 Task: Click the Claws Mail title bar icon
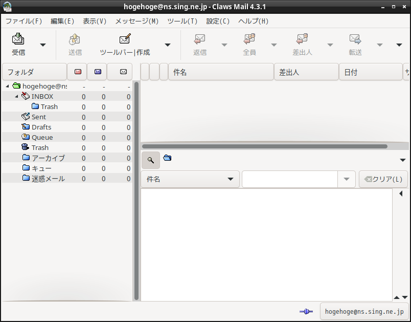point(7,7)
